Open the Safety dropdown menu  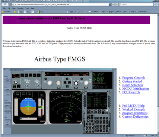pyautogui.click(x=118, y=12)
